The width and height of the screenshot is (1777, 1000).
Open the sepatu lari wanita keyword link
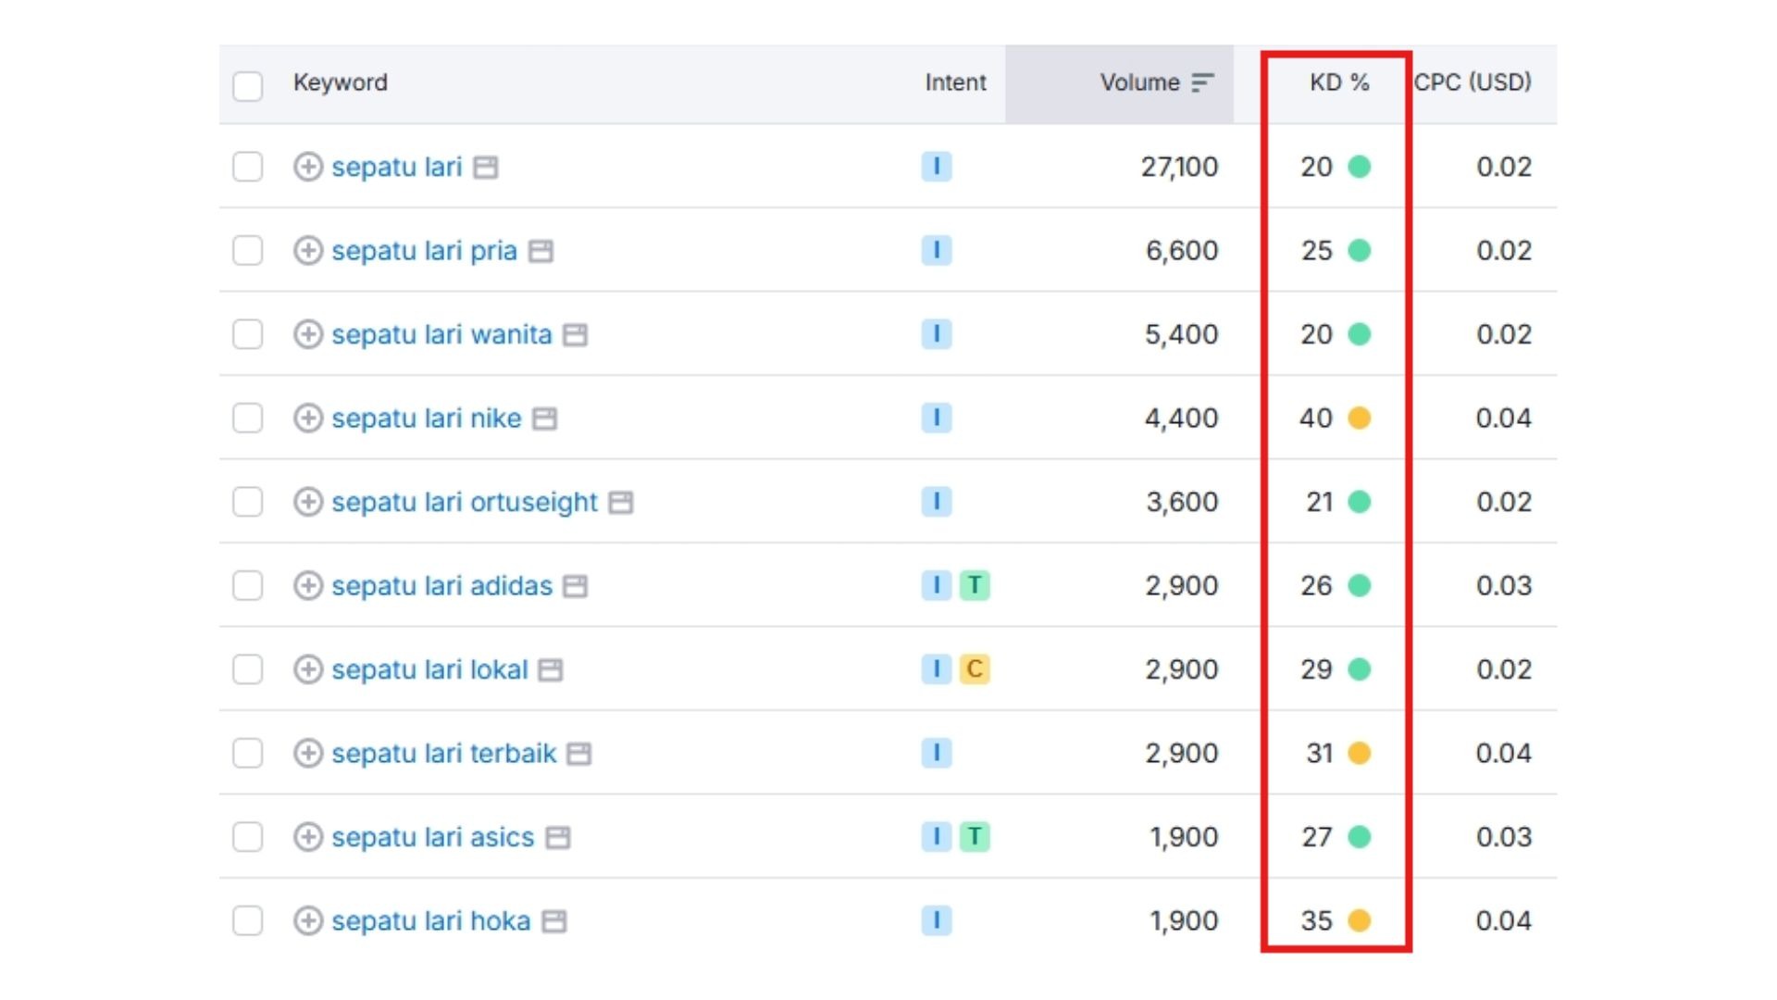(441, 334)
